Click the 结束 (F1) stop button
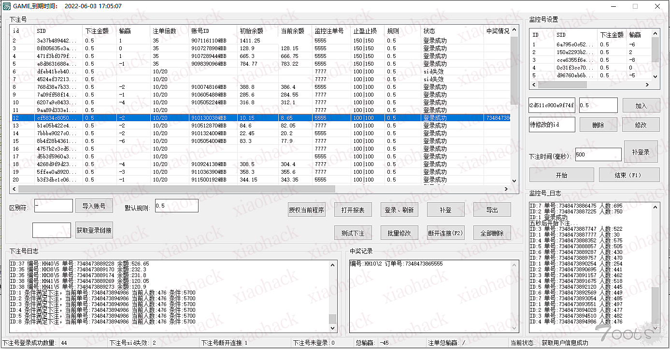 629,175
